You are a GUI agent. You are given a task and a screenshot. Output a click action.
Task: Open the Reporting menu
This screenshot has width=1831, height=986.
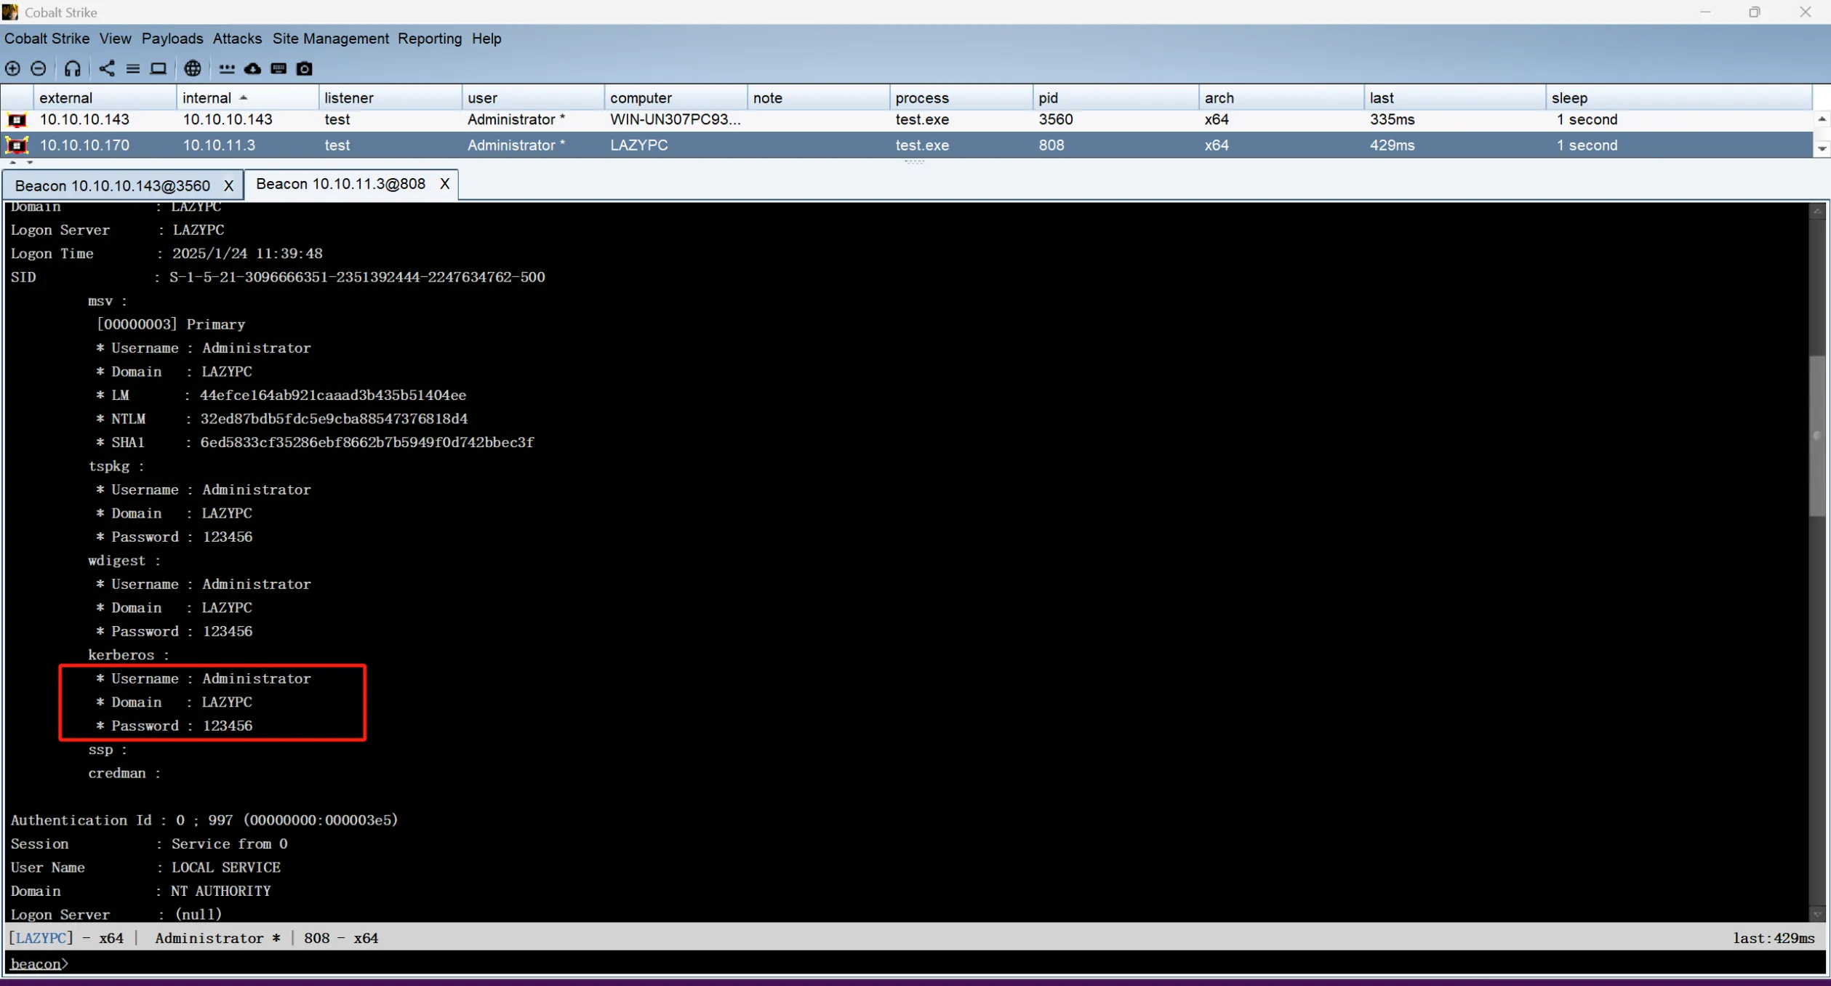click(x=430, y=39)
